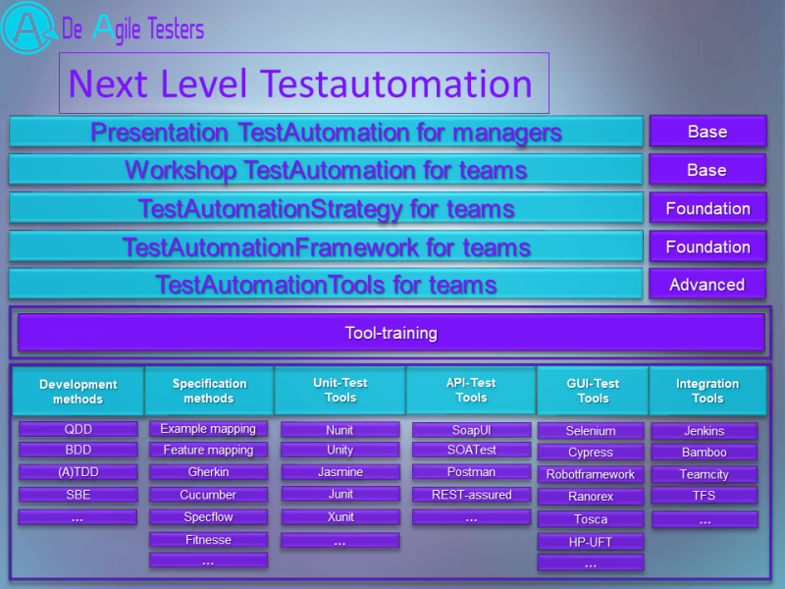Select the Specification methods column header
Image resolution: width=785 pixels, height=589 pixels.
pos(209,391)
